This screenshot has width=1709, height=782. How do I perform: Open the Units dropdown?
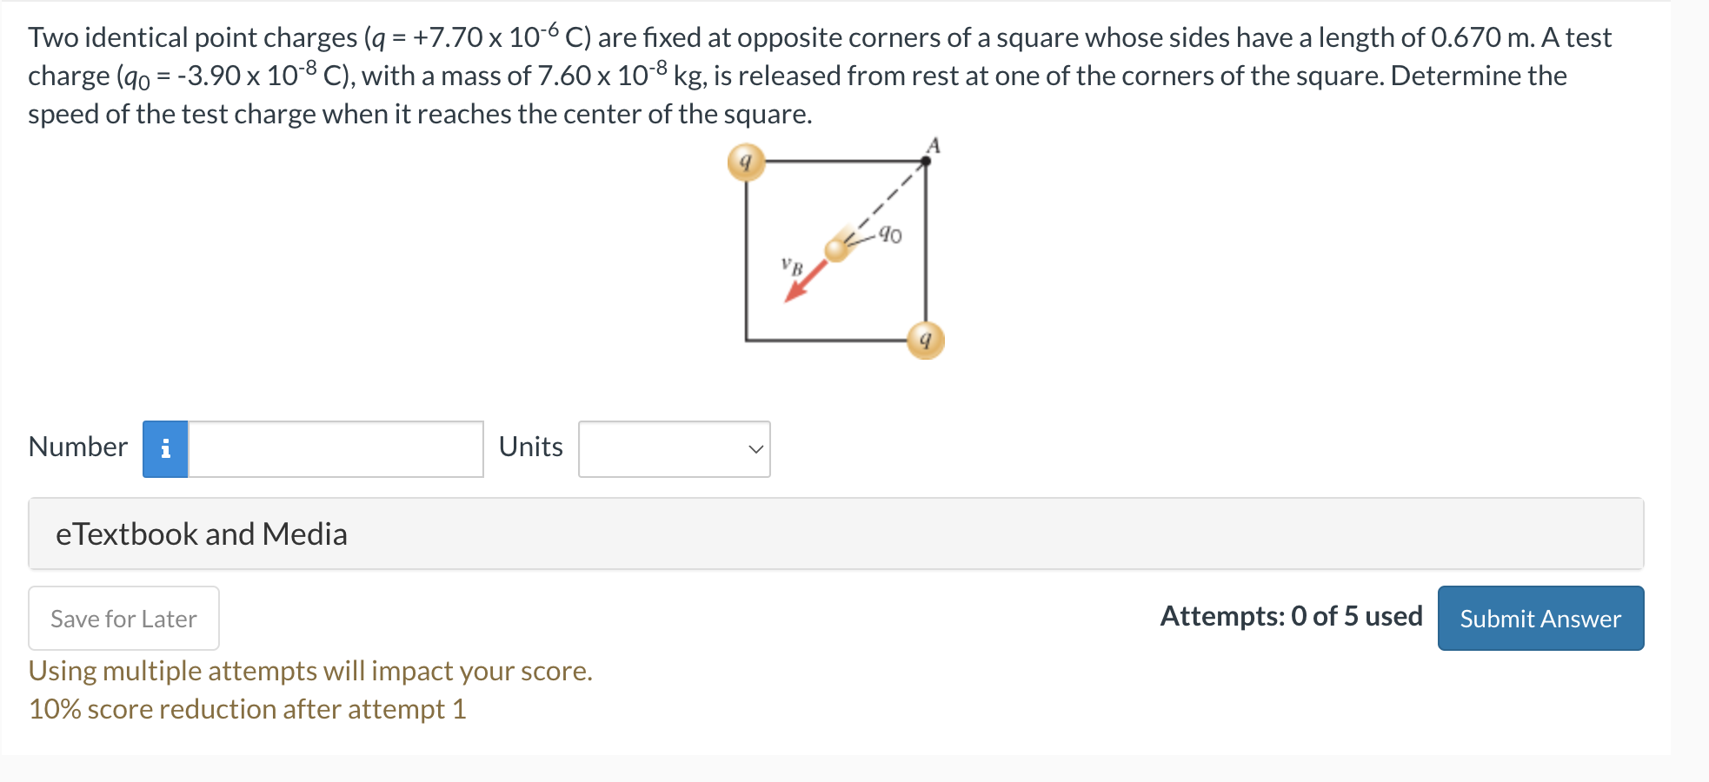674,448
